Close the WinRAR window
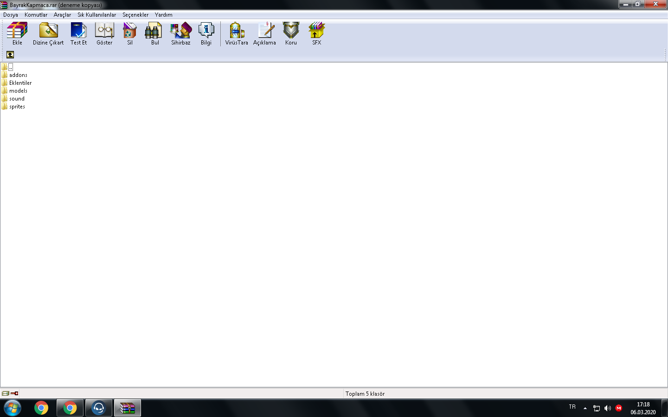668x417 pixels. [x=655, y=4]
